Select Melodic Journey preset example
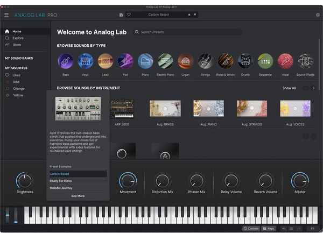This screenshot has height=233, width=323. [x=78, y=188]
